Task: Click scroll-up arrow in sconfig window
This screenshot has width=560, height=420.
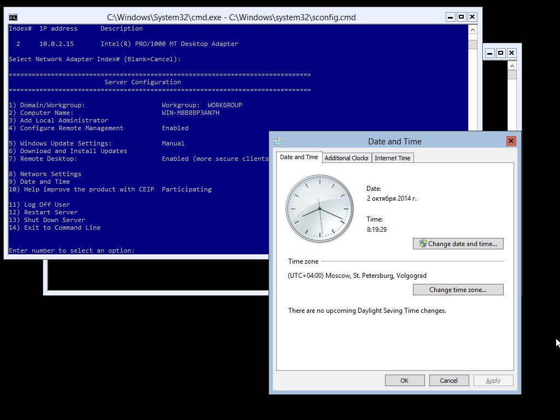Action: (472, 30)
